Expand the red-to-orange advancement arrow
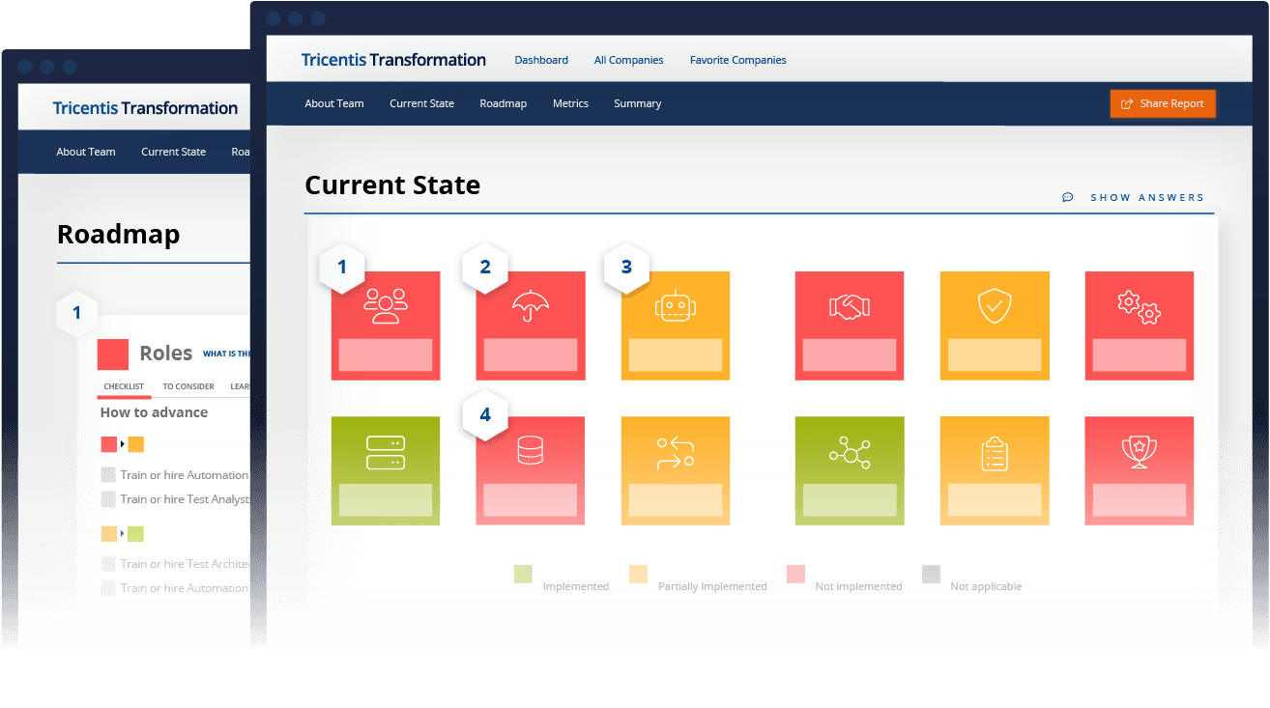The width and height of the screenshot is (1270, 708). tap(123, 444)
